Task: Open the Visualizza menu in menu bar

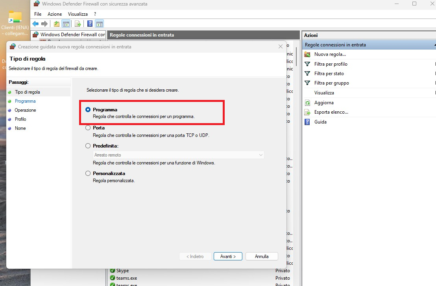Action: [x=78, y=14]
